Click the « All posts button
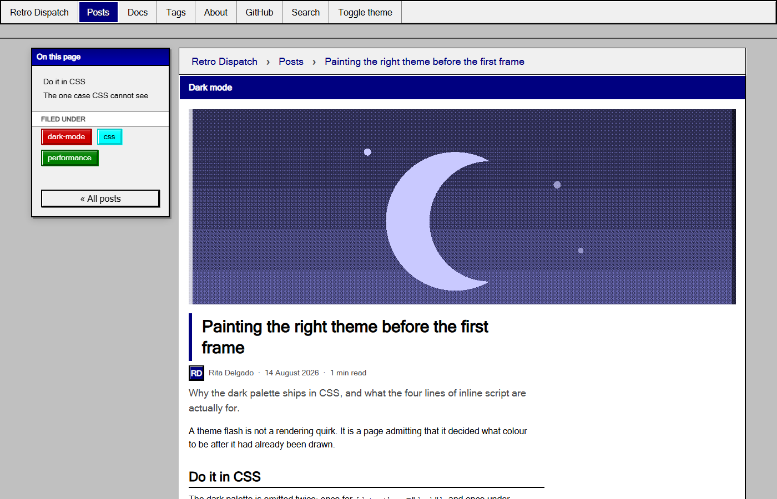Viewport: 777px width, 499px height. point(100,198)
